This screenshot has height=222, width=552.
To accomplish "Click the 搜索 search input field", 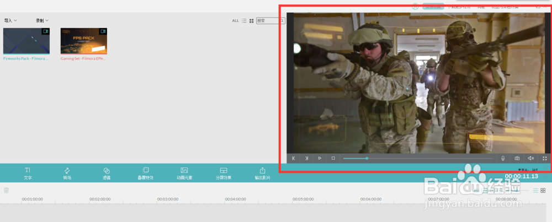I will click(270, 21).
